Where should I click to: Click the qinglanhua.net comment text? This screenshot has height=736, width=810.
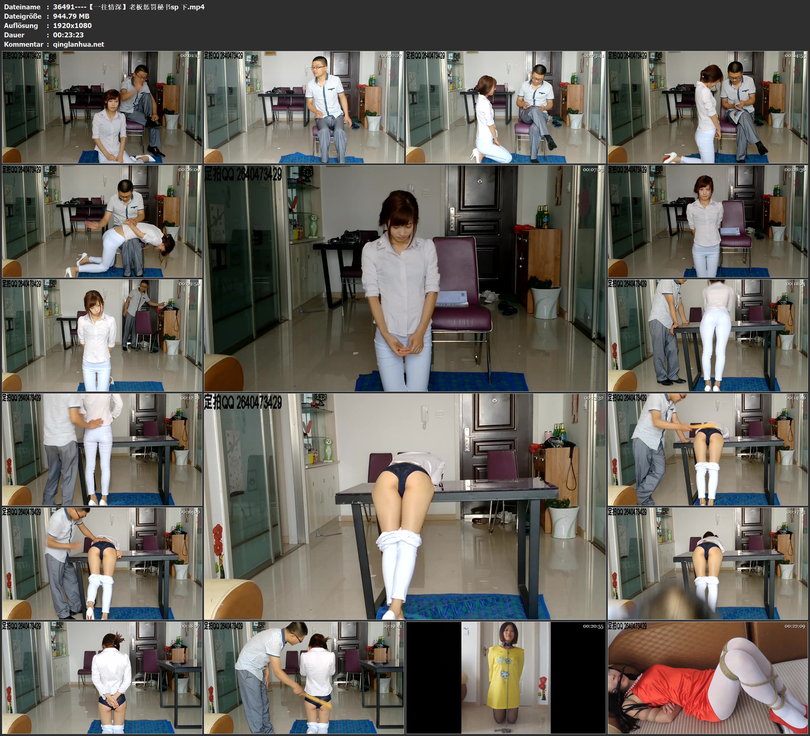(78, 44)
